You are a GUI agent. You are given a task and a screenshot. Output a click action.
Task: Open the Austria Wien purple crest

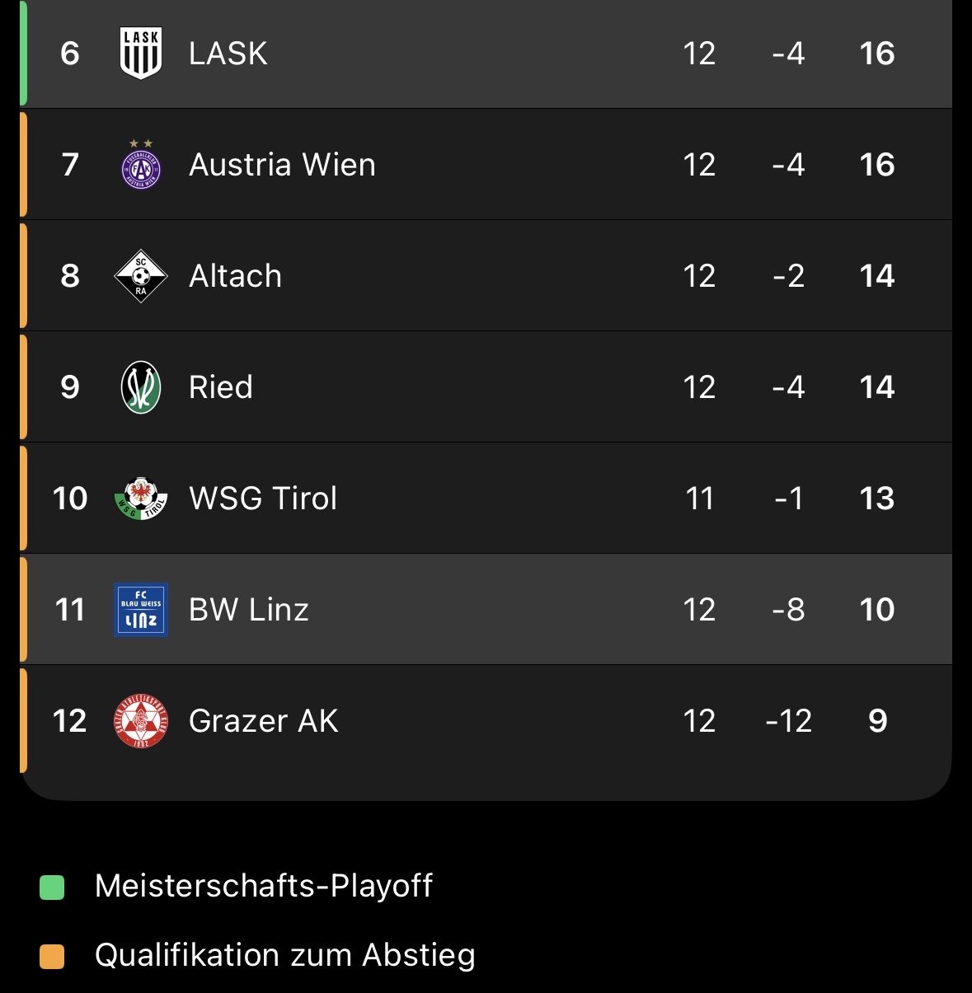click(x=141, y=166)
